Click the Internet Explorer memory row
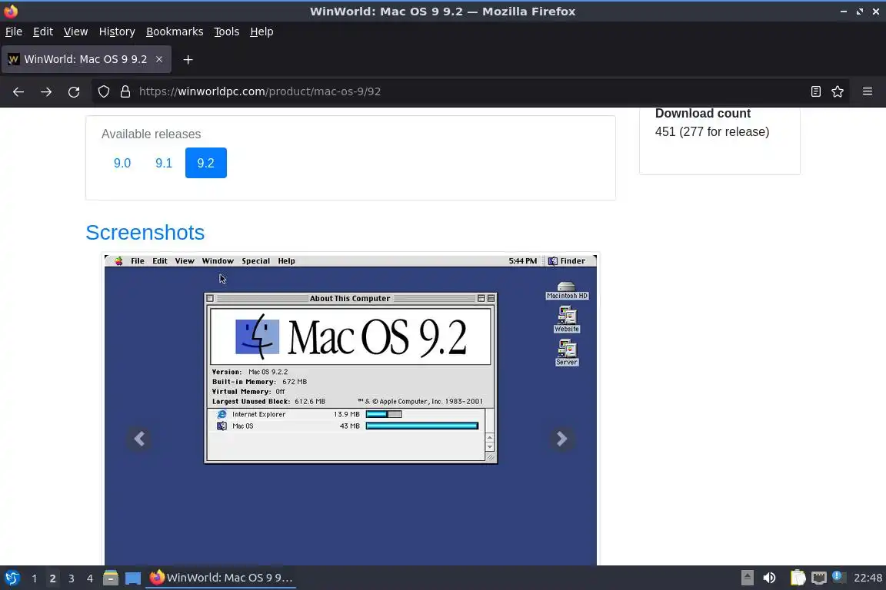 pyautogui.click(x=346, y=414)
